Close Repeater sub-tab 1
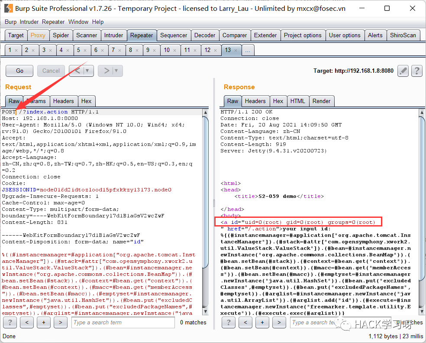The image size is (426, 343). [x=16, y=51]
